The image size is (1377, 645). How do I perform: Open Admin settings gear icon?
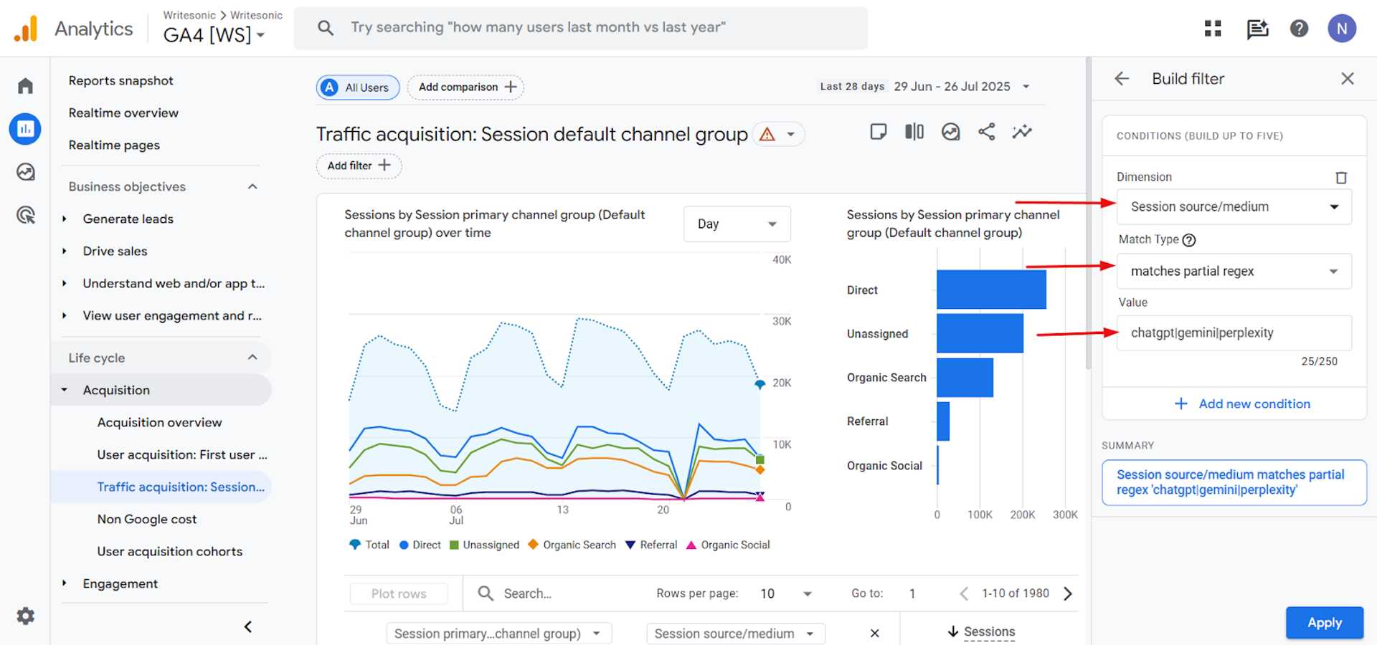[x=26, y=616]
